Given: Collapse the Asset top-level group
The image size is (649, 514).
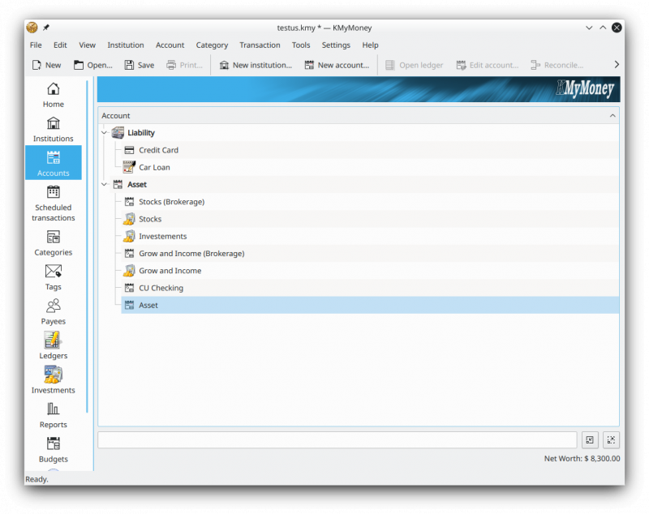Looking at the screenshot, I should coord(105,184).
